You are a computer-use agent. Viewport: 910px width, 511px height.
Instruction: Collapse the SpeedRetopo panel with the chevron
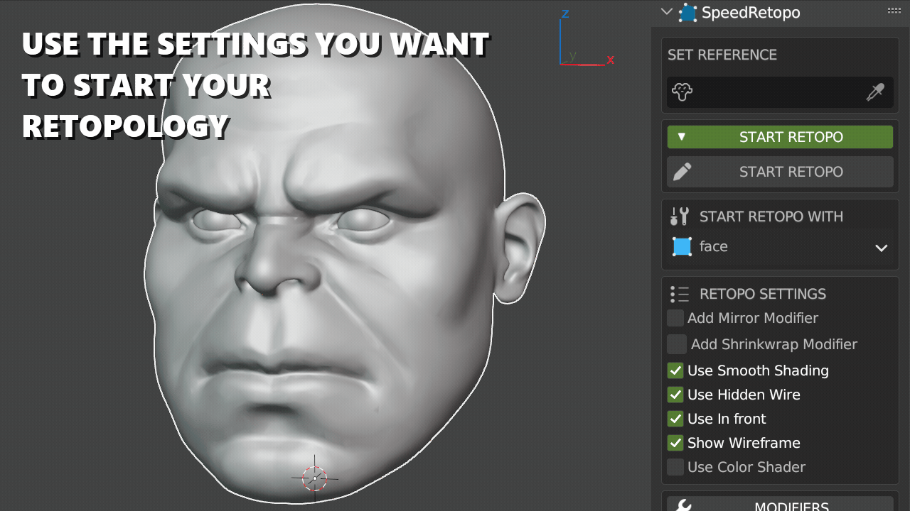click(666, 11)
